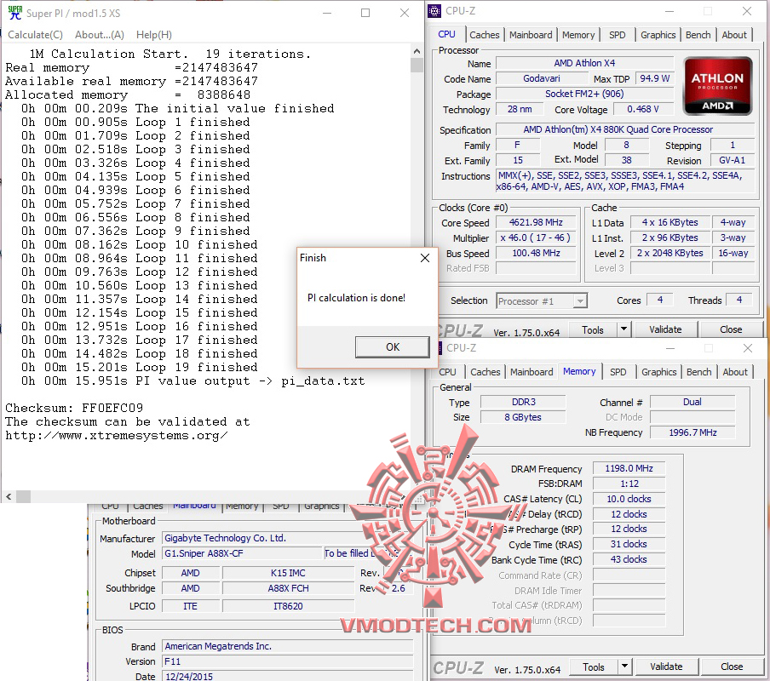This screenshot has width=770, height=681.
Task: Click Tools button in top CPU-Z window
Action: pos(592,329)
